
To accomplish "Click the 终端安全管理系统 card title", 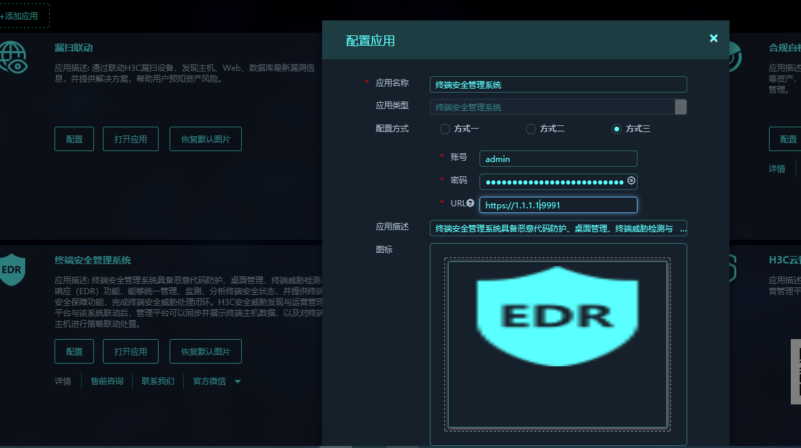I will pyautogui.click(x=93, y=260).
